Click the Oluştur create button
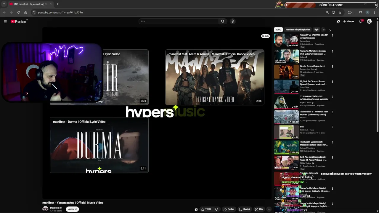This screenshot has width=379, height=213. click(x=349, y=21)
